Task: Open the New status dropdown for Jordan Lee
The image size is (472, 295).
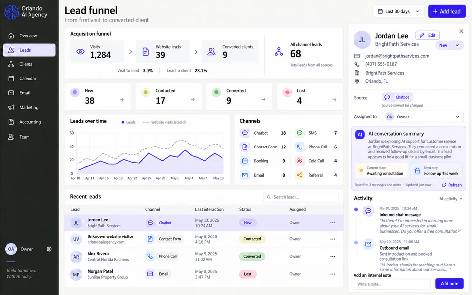Action: point(449,45)
